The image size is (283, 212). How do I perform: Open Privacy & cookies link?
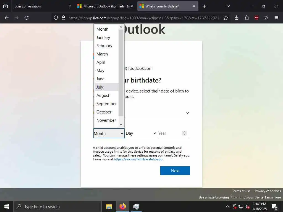point(268,191)
